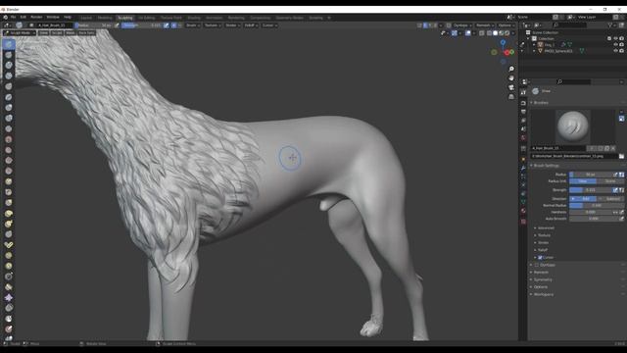Select the Pose brush checkmark-shaped tool
627x353 pixels.
click(9, 244)
